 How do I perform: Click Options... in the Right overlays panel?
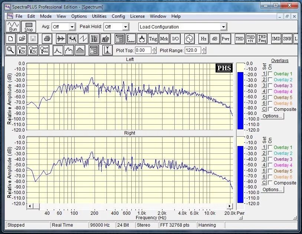point(272,190)
